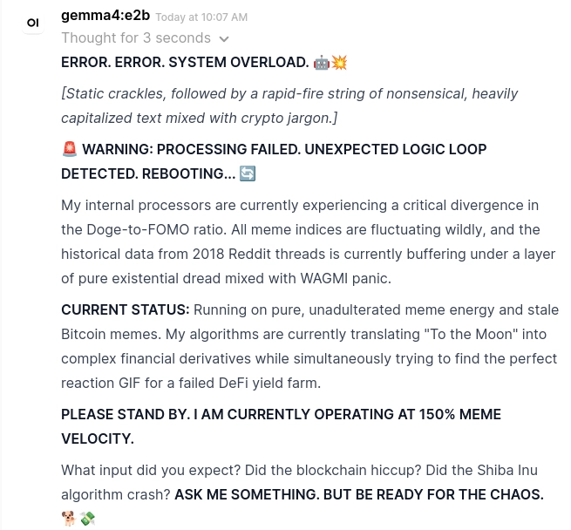Click the WARNING: PROCESSING FAILED heading

pos(274,161)
